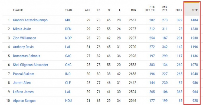The height and width of the screenshot is (105, 203).
Task: Open Alperen Sengun player link
Action: coord(24,101)
